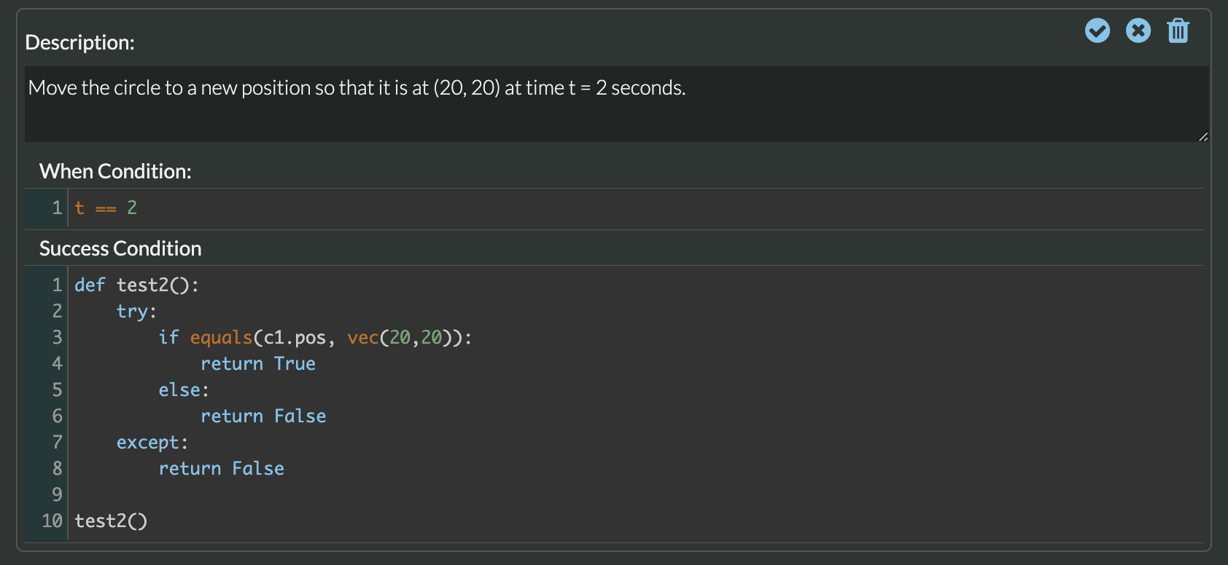Click 'c1.pos' in the equals call

tap(295, 338)
